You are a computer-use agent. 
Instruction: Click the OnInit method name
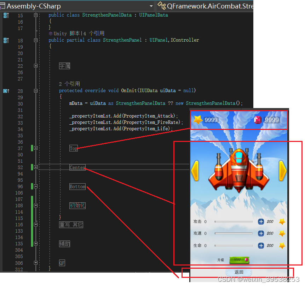(129, 90)
